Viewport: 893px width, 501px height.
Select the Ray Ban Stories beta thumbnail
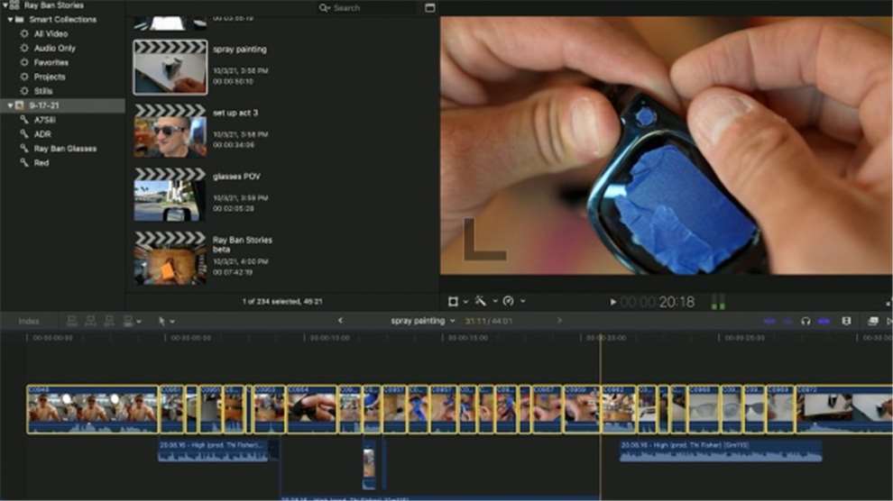(170, 258)
